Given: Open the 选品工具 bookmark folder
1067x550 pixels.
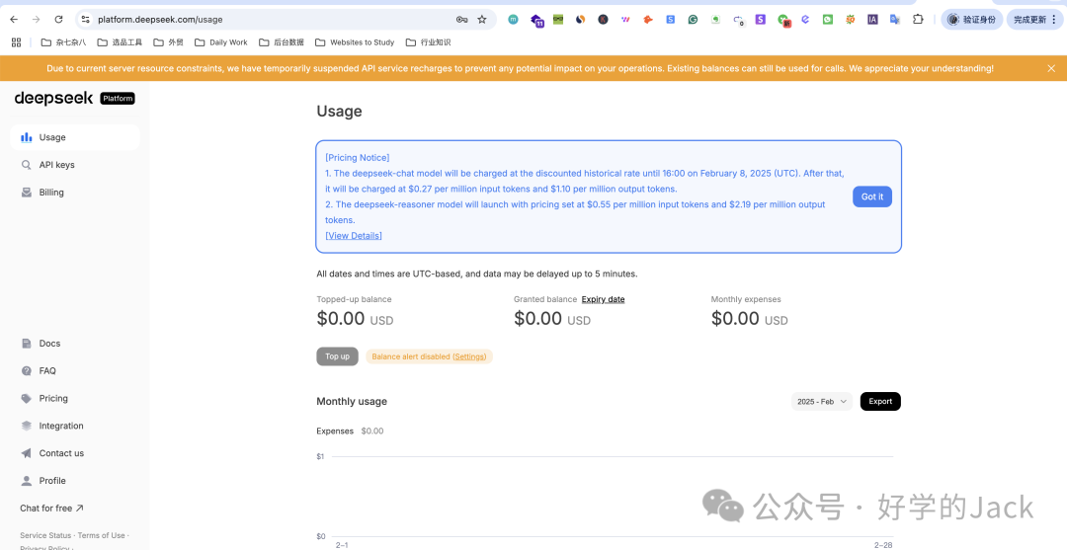Looking at the screenshot, I should (120, 42).
